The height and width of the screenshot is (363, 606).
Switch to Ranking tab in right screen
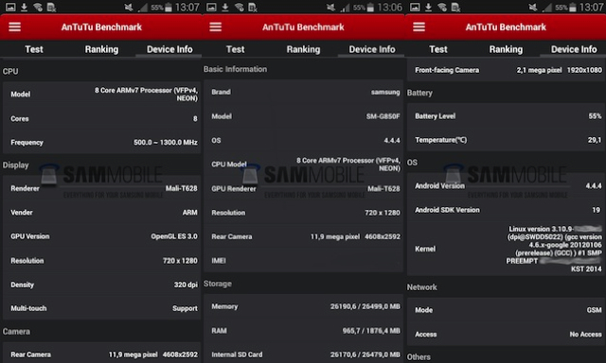pyautogui.click(x=506, y=49)
